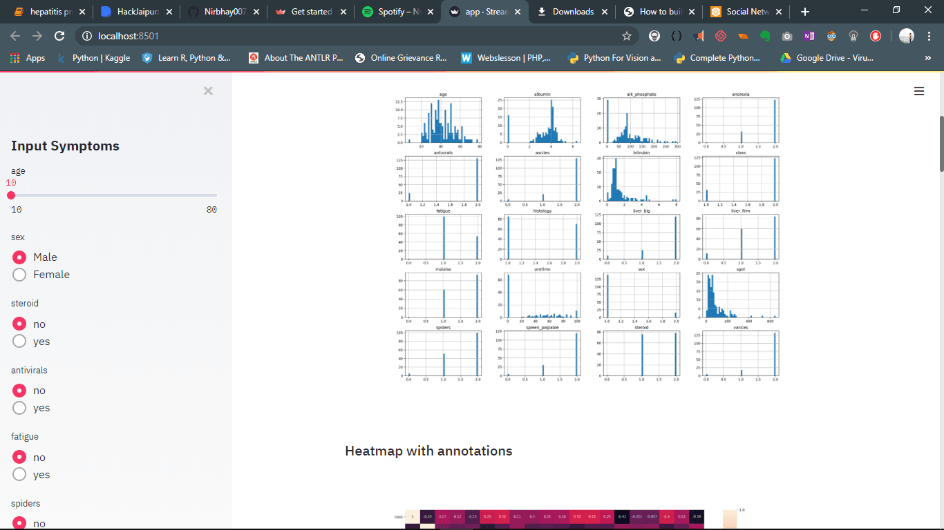The width and height of the screenshot is (944, 530).
Task: Switch to the Nirbhay007 GitHub tab
Action: 223,12
